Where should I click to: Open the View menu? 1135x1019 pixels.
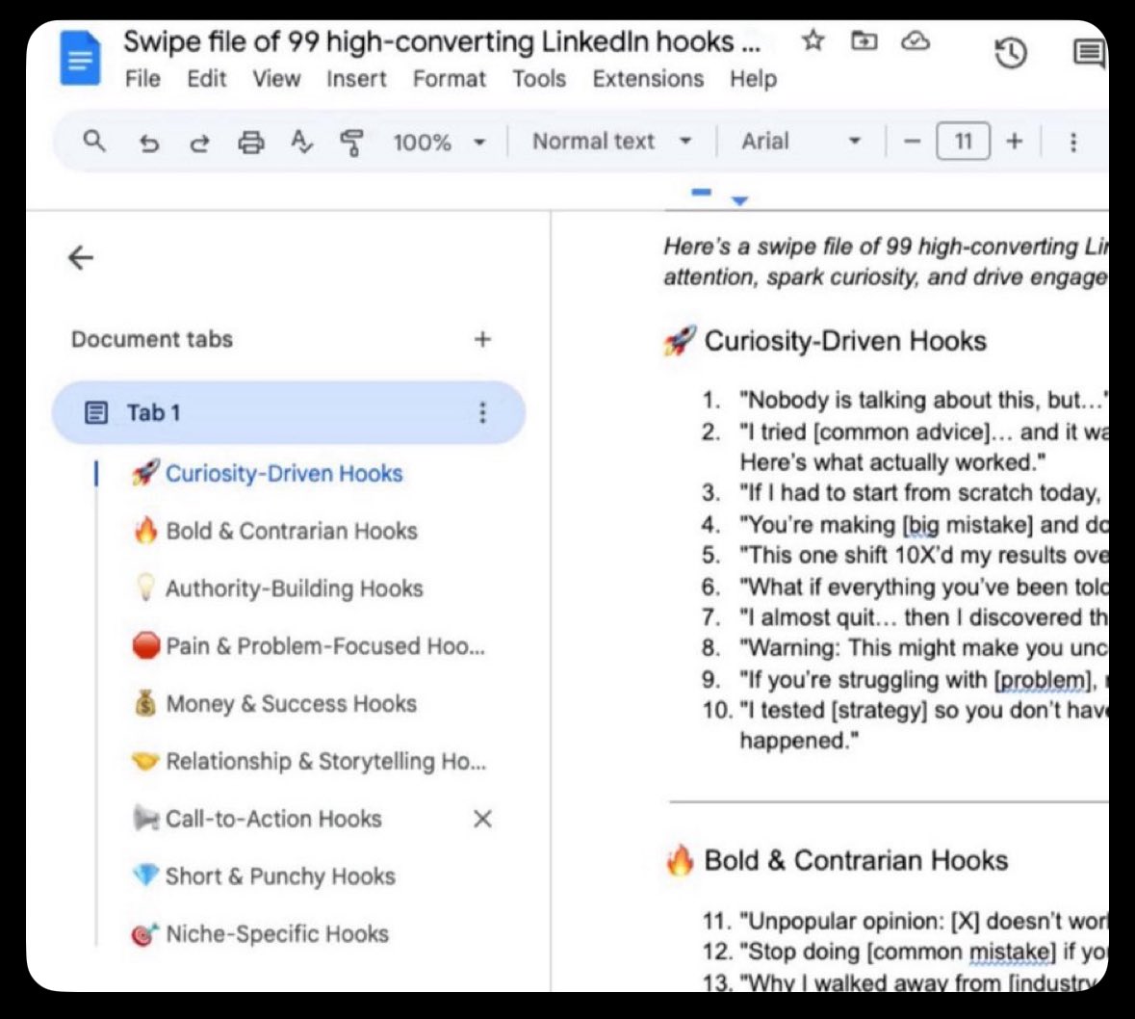tap(275, 78)
